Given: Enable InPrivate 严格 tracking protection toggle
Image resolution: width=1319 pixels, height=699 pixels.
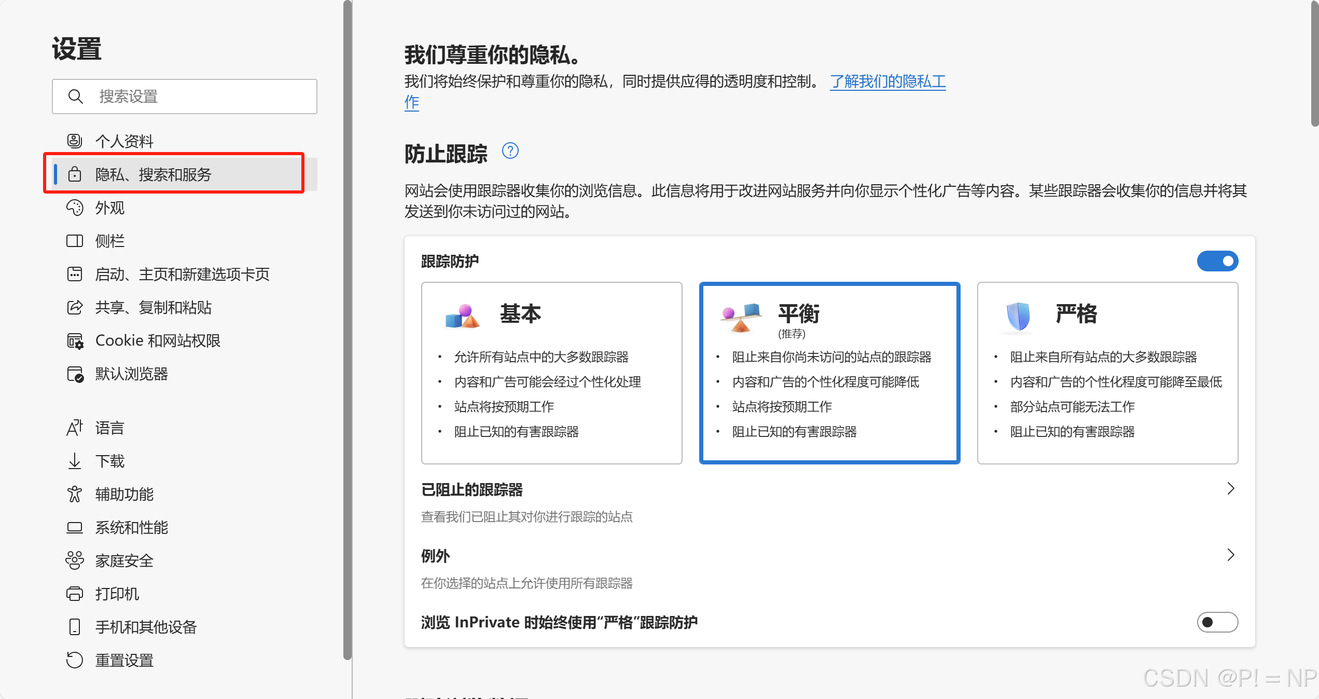Looking at the screenshot, I should point(1217,622).
